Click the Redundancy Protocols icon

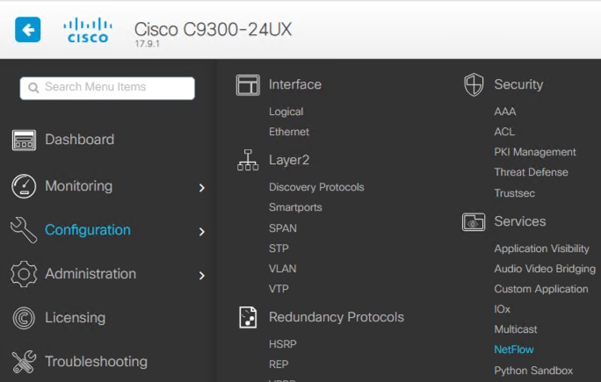pos(248,317)
